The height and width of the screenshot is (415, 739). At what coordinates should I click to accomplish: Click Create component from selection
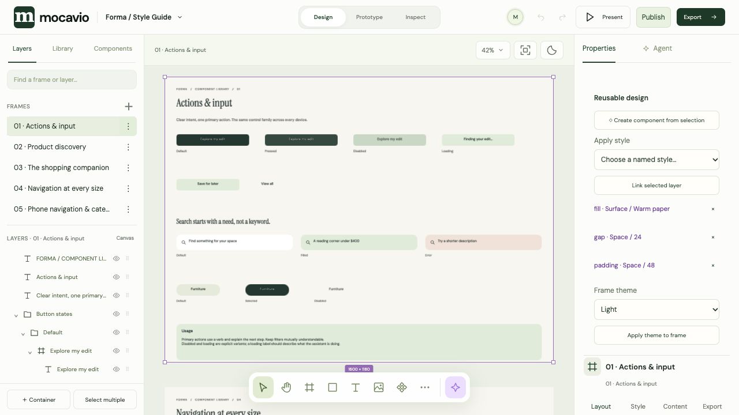point(656,120)
